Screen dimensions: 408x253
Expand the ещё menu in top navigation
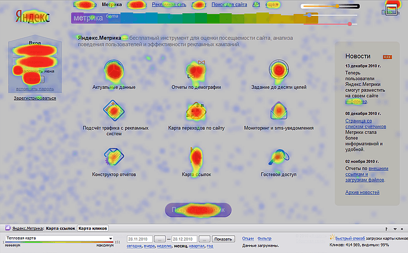pos(272,5)
